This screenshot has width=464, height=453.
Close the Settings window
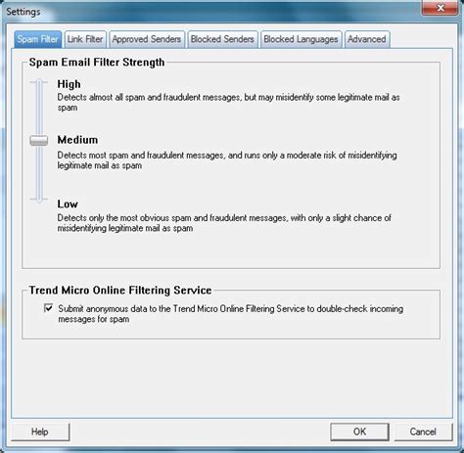441,8
